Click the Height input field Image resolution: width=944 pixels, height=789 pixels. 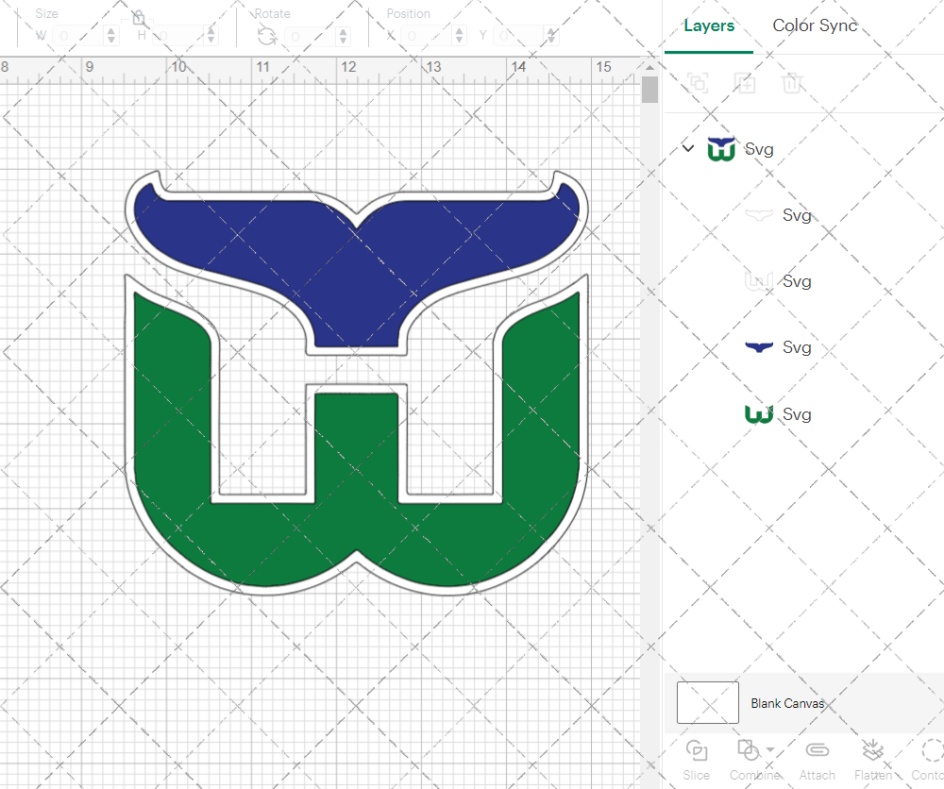pyautogui.click(x=179, y=36)
